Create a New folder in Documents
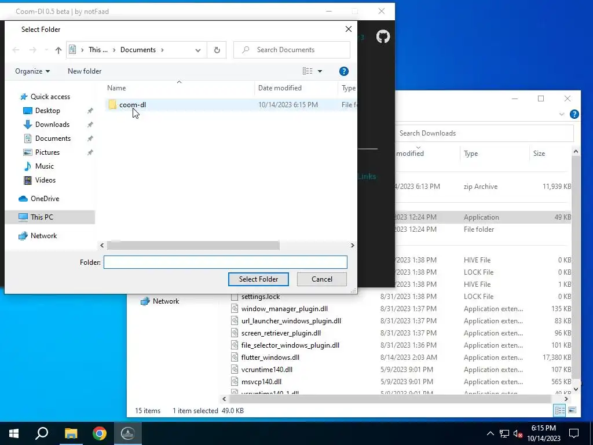Image resolution: width=593 pixels, height=445 pixels. pos(85,71)
